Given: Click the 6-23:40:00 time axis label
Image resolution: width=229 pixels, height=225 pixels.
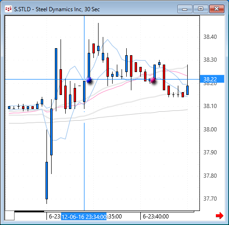Looking at the screenshot, I should click(156, 217).
